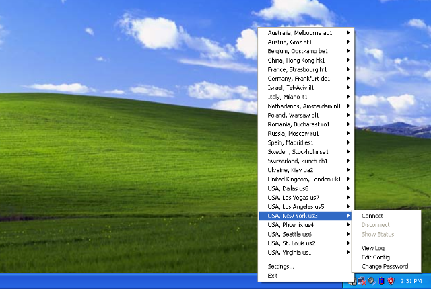Click the blue battery tray icon
This screenshot has width=431, height=289.
pos(381,280)
